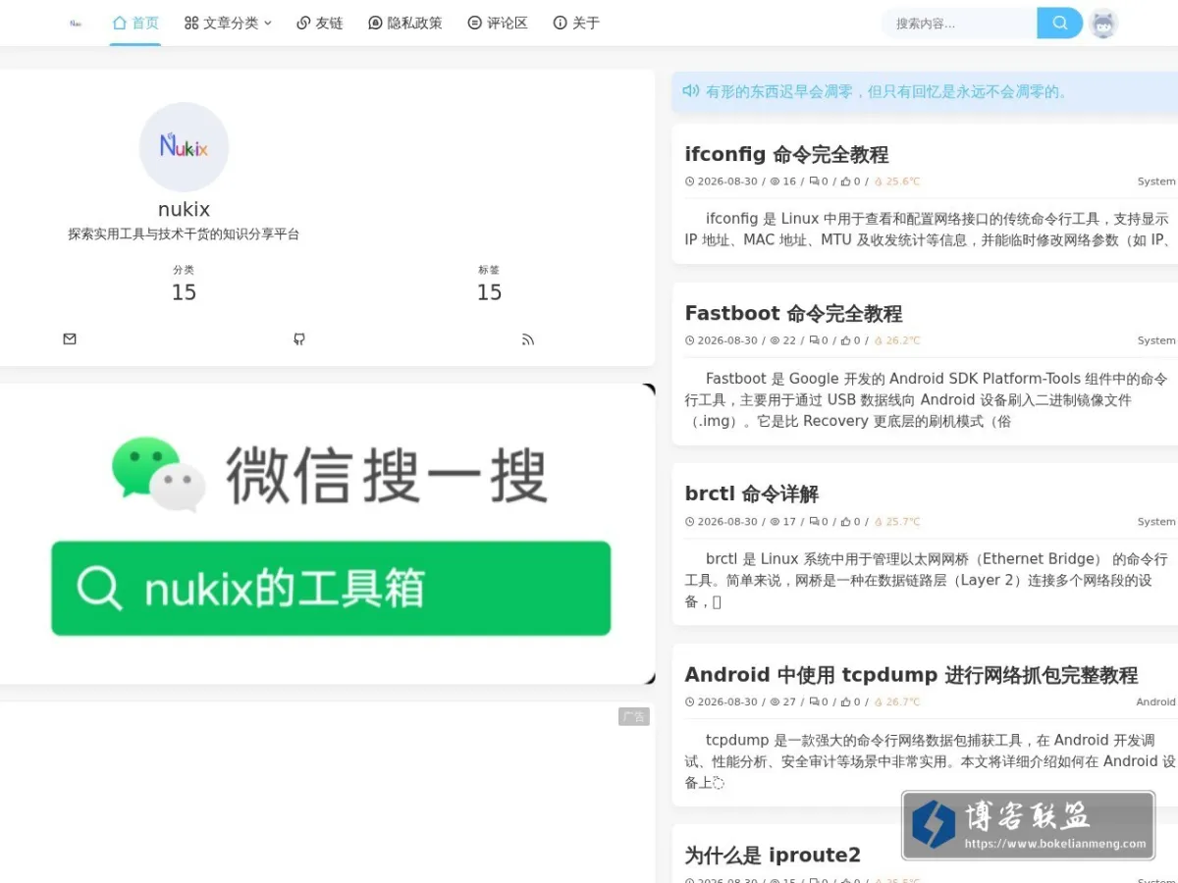Open the 首页 home tab
Image resolution: width=1178 pixels, height=883 pixels.
coord(135,23)
